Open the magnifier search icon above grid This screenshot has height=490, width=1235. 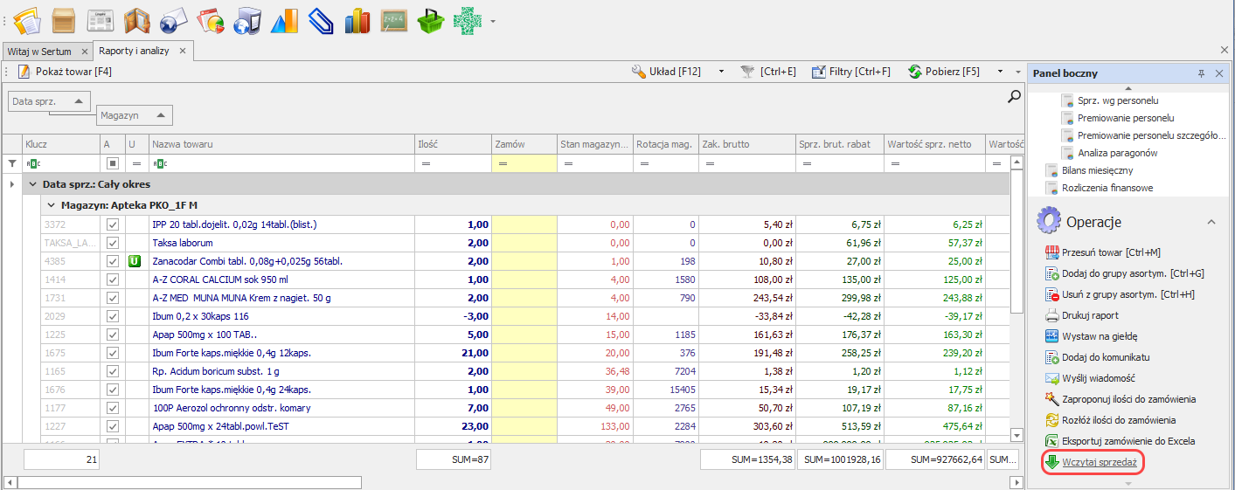point(1014,97)
